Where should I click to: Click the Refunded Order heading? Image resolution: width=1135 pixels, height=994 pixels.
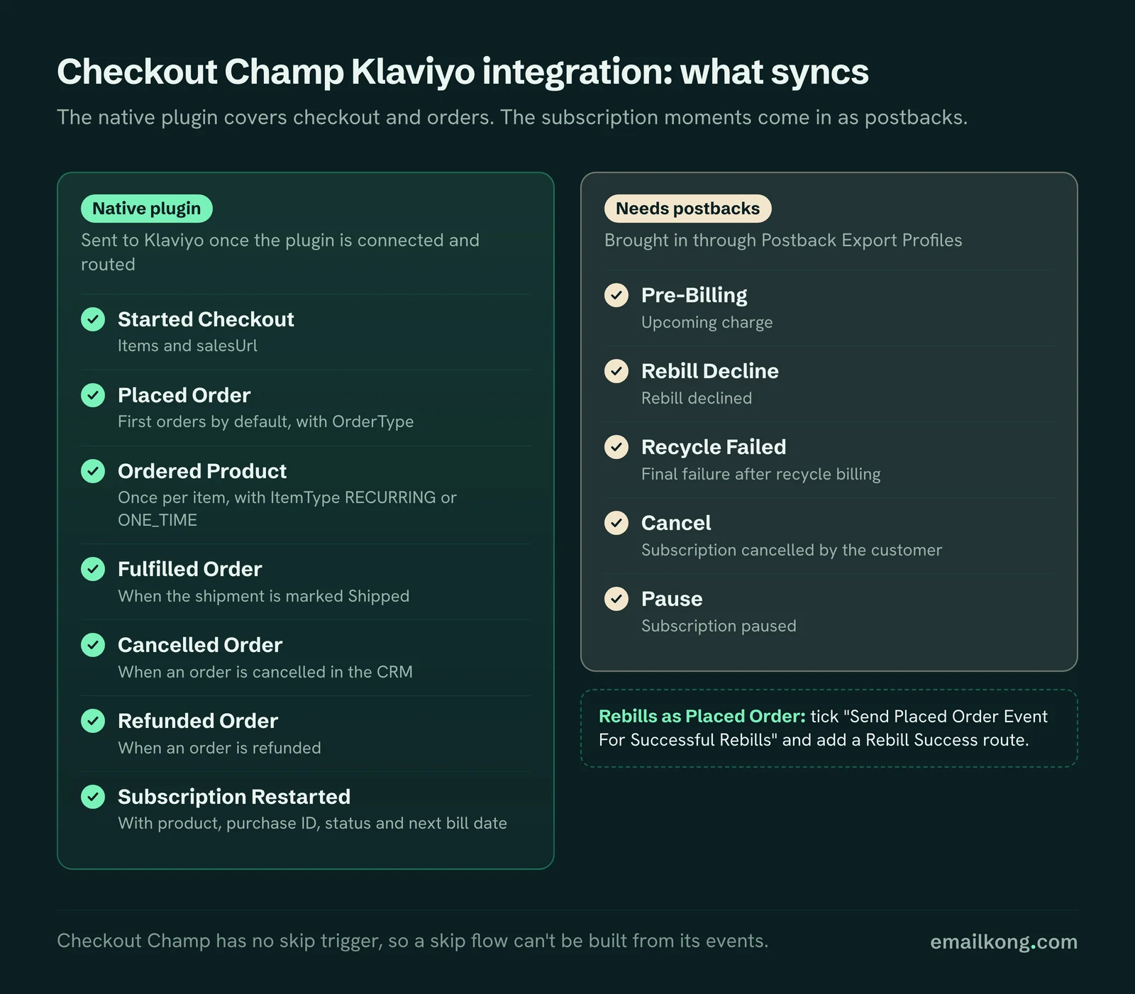click(x=198, y=721)
